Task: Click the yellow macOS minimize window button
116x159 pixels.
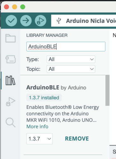Action: point(15,7)
